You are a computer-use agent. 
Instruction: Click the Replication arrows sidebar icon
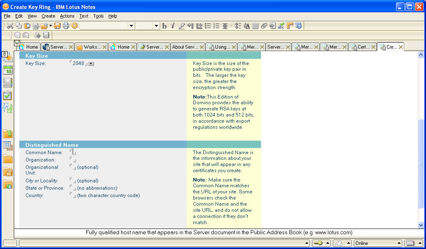pos(8,108)
